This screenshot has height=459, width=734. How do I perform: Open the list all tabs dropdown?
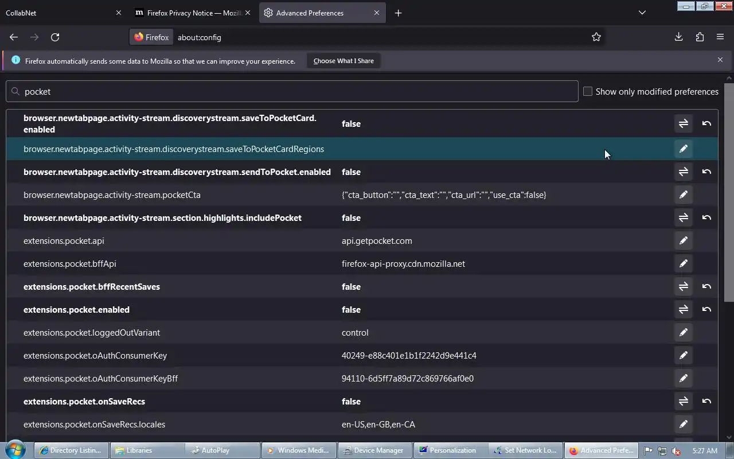pyautogui.click(x=642, y=13)
